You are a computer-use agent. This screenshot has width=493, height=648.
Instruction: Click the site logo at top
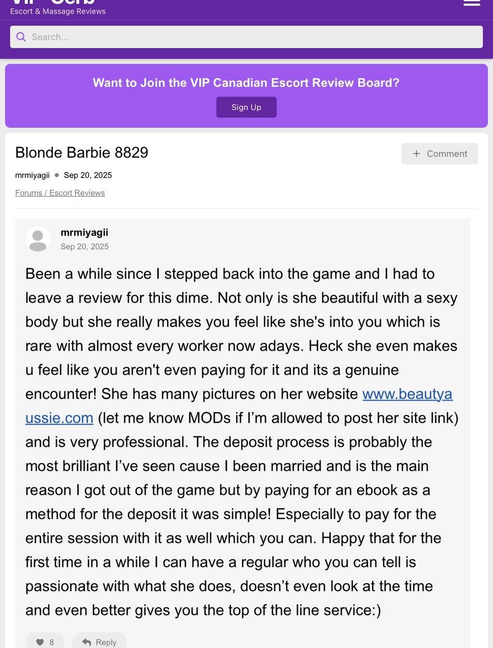53,2
